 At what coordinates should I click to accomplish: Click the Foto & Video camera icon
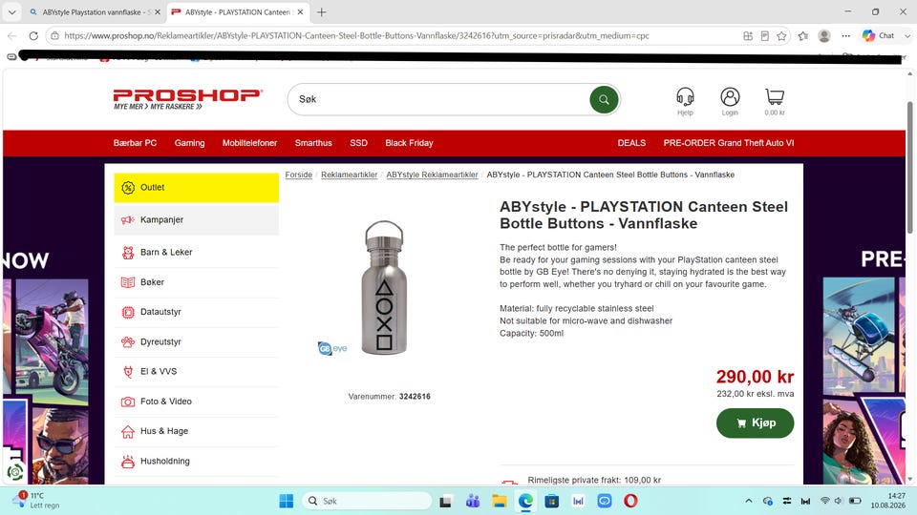pyautogui.click(x=127, y=402)
